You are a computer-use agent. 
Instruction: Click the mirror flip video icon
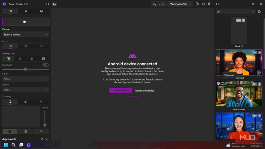(10, 131)
